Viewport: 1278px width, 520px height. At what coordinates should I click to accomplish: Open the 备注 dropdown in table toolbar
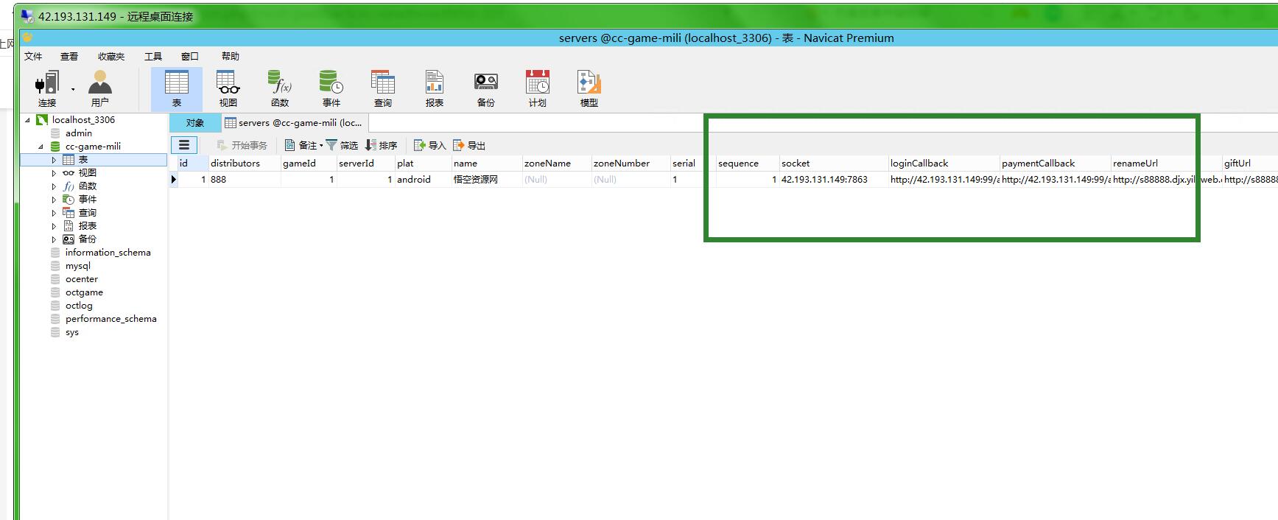305,145
